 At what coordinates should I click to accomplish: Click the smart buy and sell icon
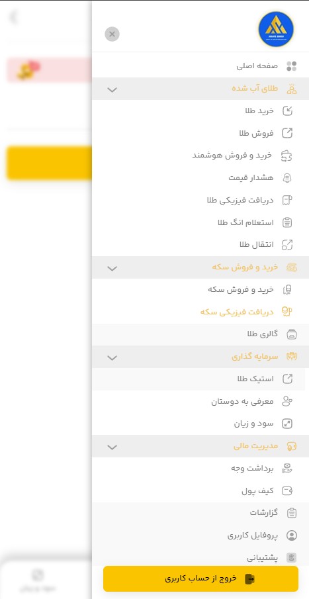(287, 156)
